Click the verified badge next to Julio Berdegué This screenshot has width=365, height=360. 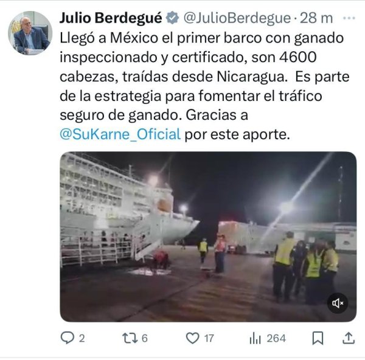pyautogui.click(x=172, y=18)
